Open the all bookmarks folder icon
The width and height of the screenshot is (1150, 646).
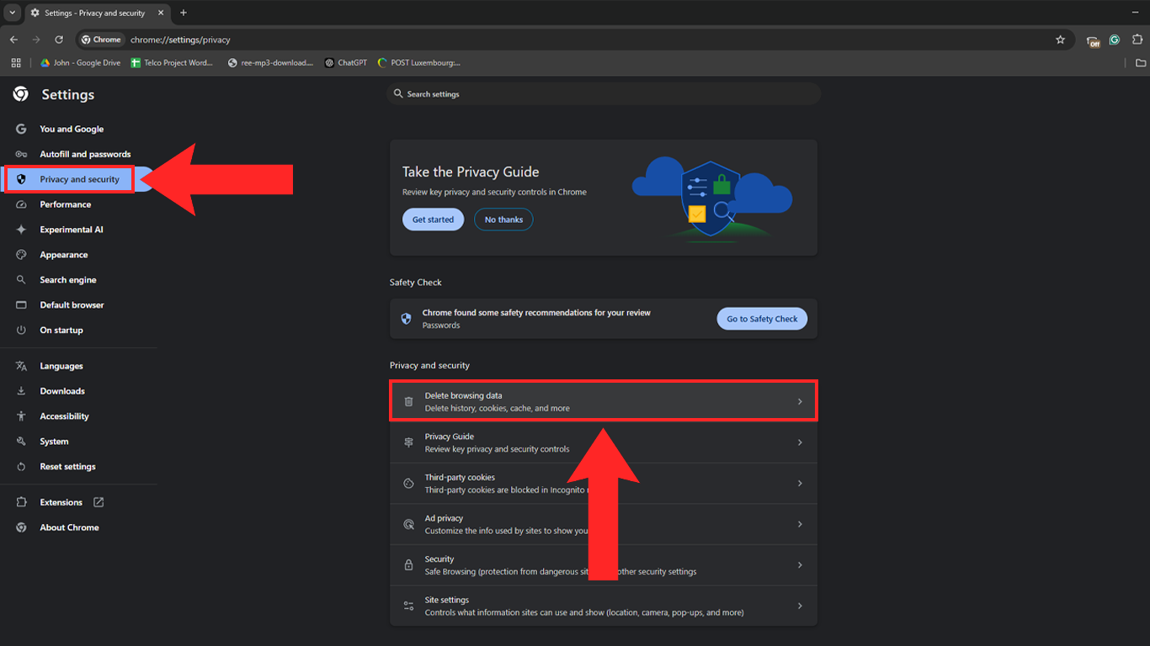click(x=1141, y=63)
